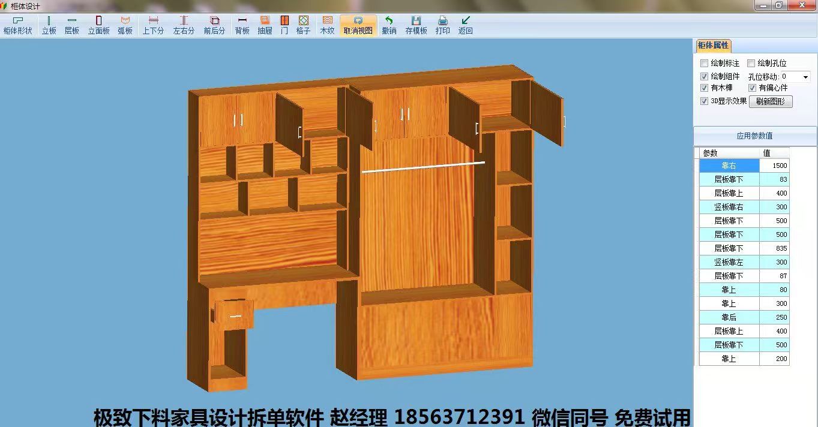The height and width of the screenshot is (427, 818).
Task: Disable the 3D显示效果 checkbox
Action: point(705,101)
